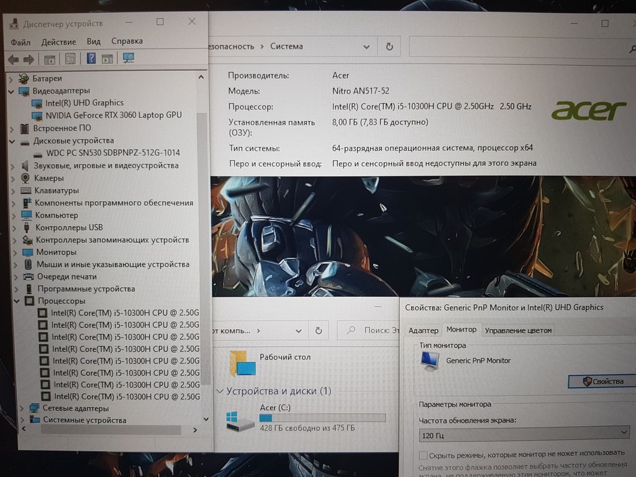Open the Рабочий стол folder icon

242,363
